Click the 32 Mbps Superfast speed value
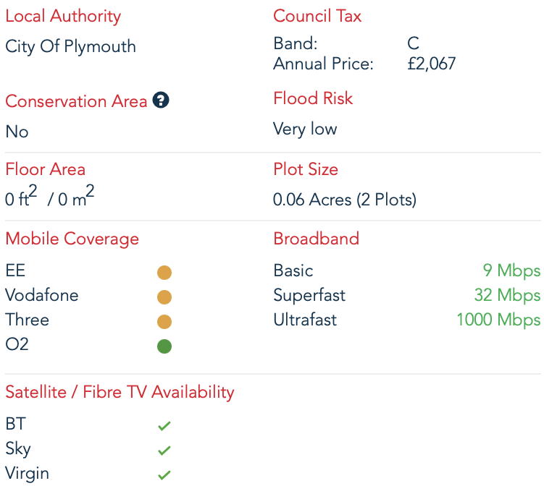Image resolution: width=544 pixels, height=486 pixels. tap(507, 295)
